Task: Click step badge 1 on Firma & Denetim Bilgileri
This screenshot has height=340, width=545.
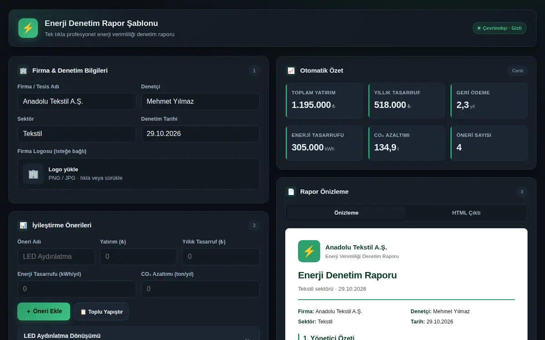Action: (x=254, y=70)
